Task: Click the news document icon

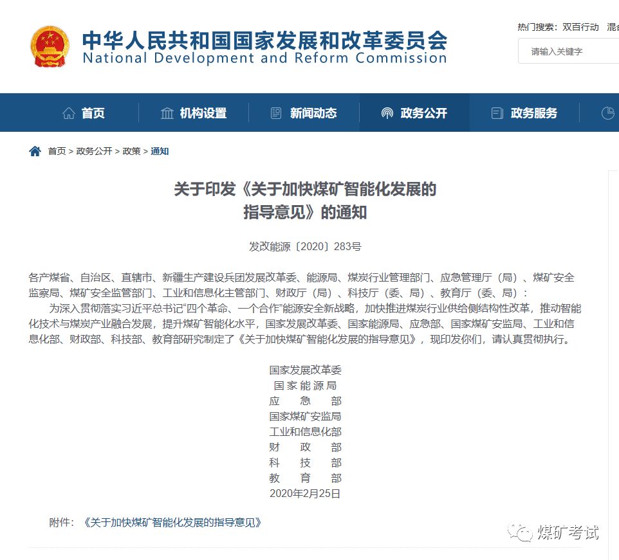Action: tap(276, 113)
